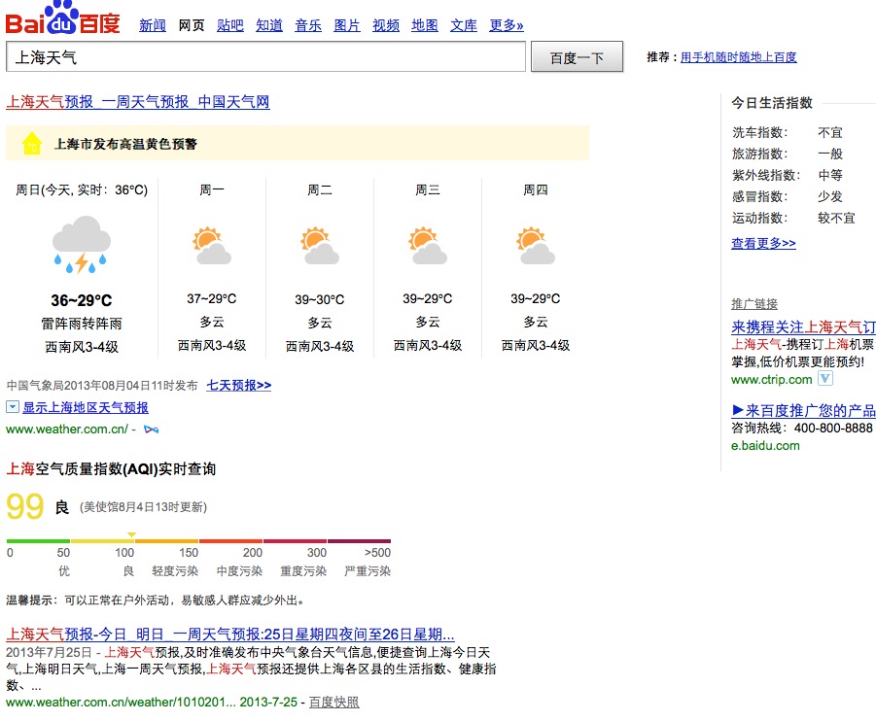Screen dimensions: 876x721
Task: Click the 雷阵雨转阵雨 forecast text
Action: tap(82, 324)
